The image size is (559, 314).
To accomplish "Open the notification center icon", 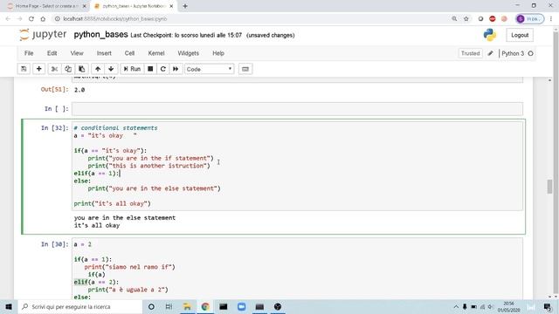I will tap(548, 306).
